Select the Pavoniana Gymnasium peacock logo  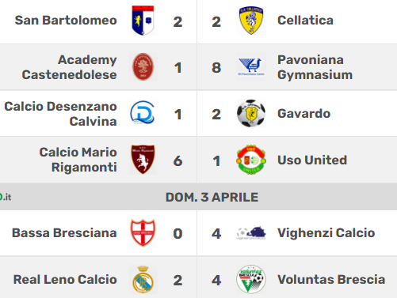251,67
